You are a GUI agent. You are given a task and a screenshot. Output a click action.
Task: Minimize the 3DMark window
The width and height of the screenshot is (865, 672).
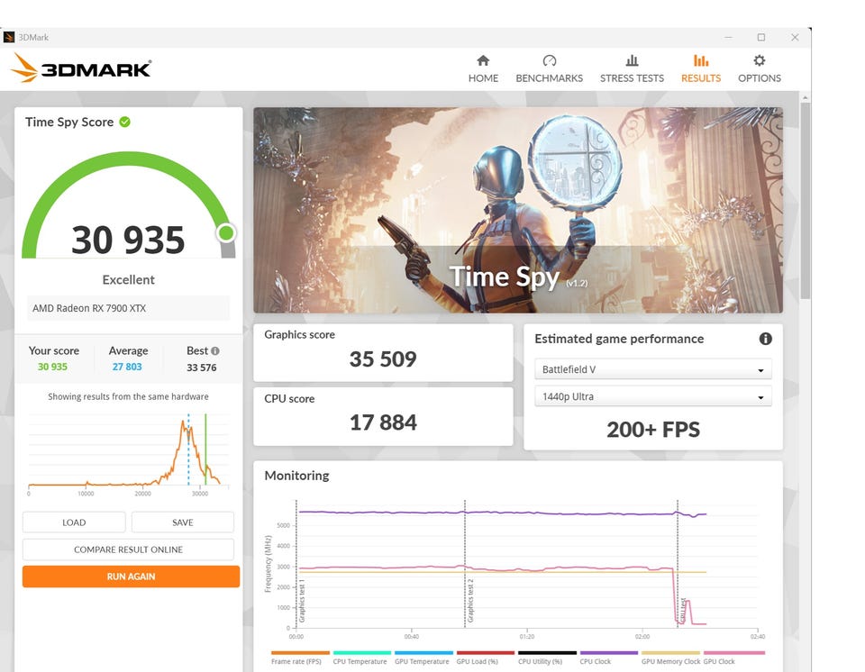coord(728,37)
